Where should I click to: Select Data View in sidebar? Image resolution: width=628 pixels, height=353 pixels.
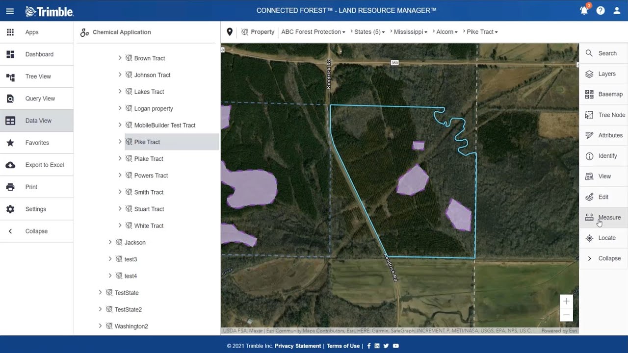37,121
